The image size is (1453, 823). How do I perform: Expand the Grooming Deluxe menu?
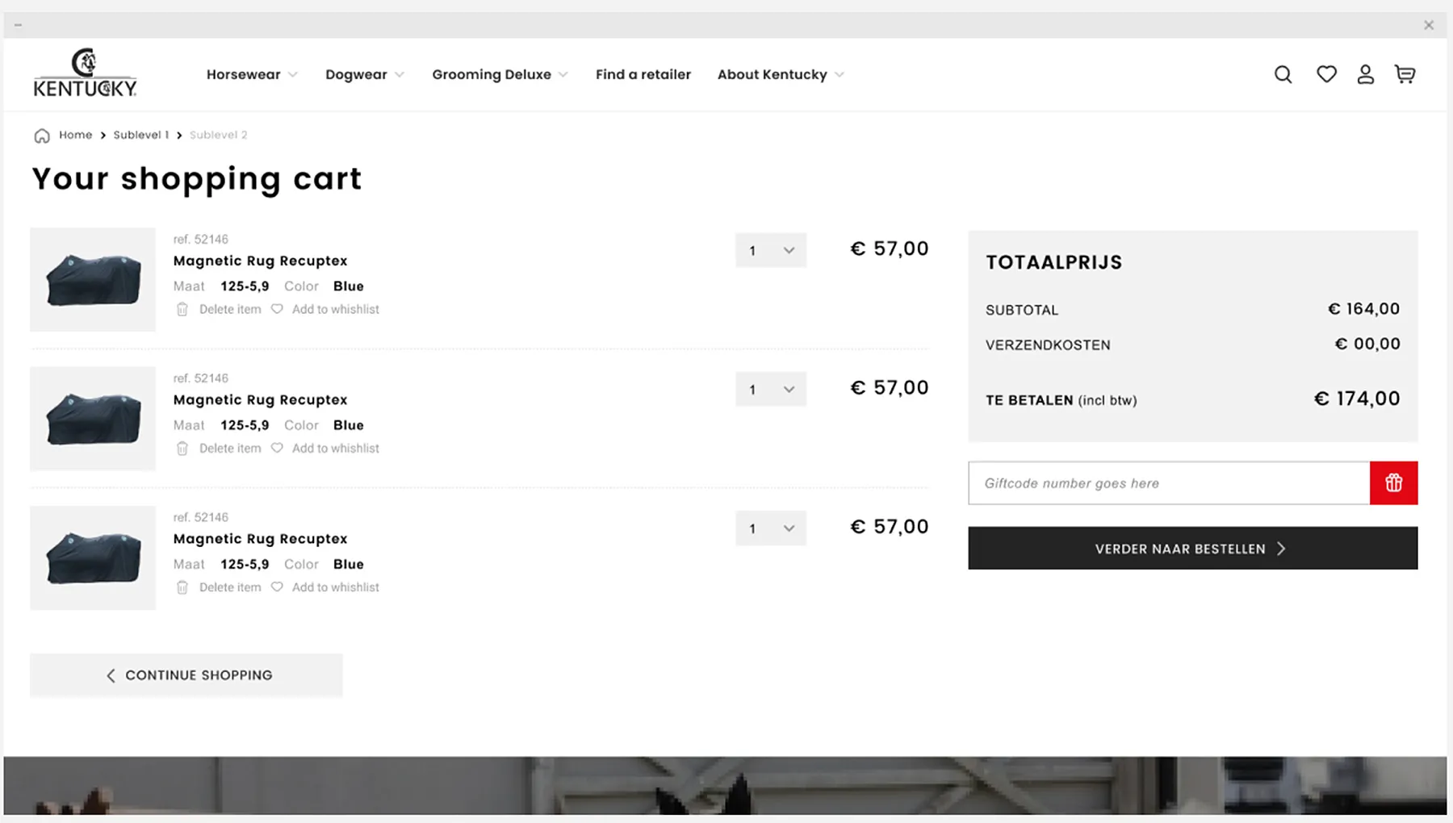click(500, 74)
